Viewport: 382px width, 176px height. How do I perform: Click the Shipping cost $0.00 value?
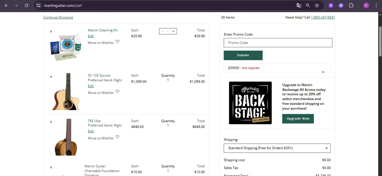click(x=326, y=160)
